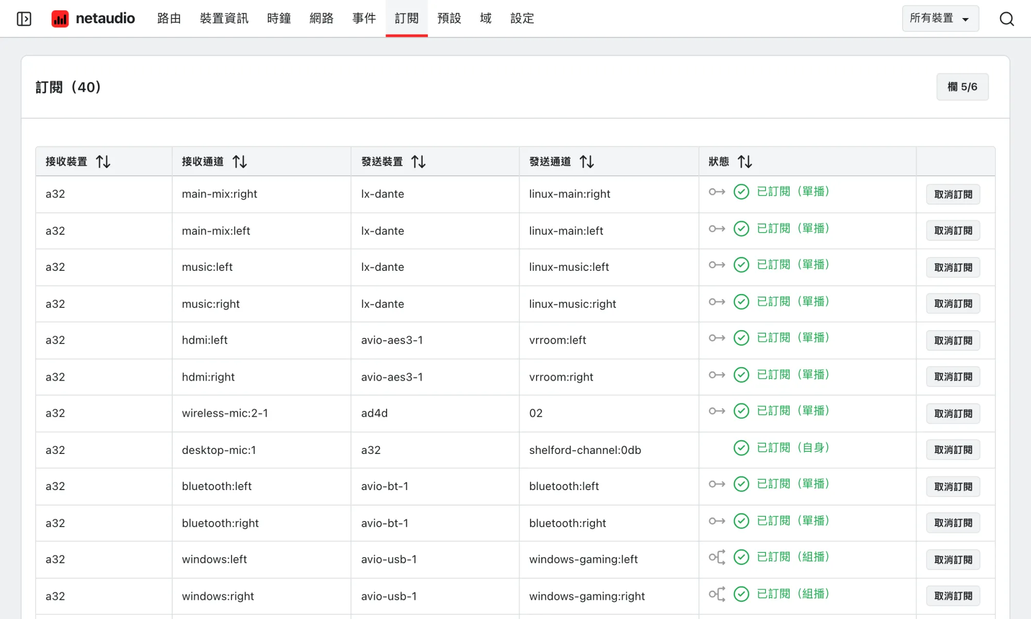Switch to the 路由 tab

coord(169,19)
